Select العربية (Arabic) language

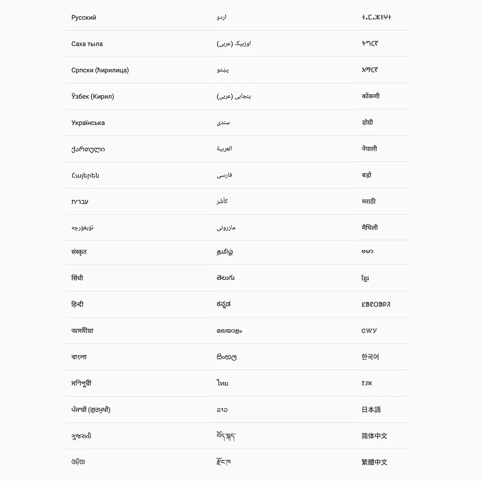[224, 149]
